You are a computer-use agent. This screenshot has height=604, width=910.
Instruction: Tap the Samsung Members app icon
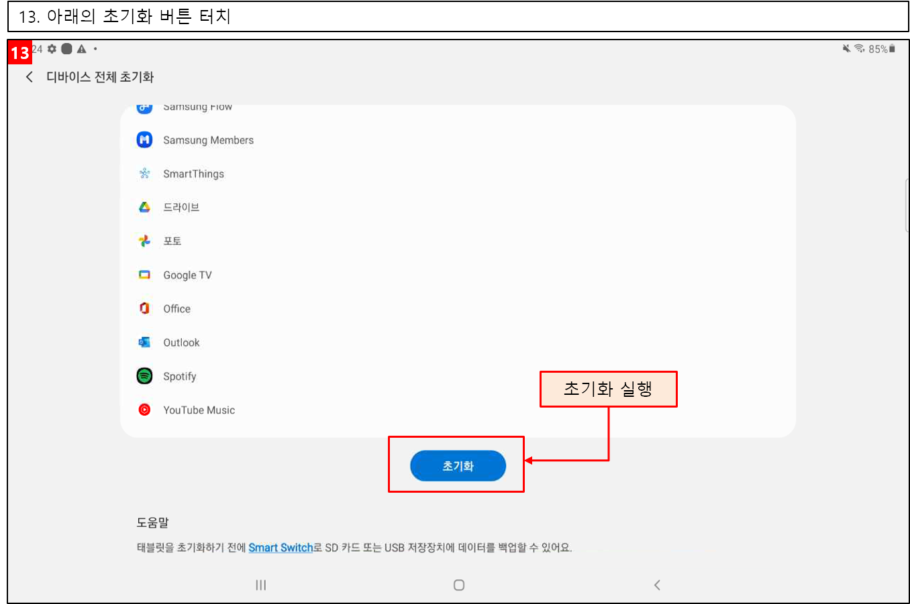[x=144, y=139]
